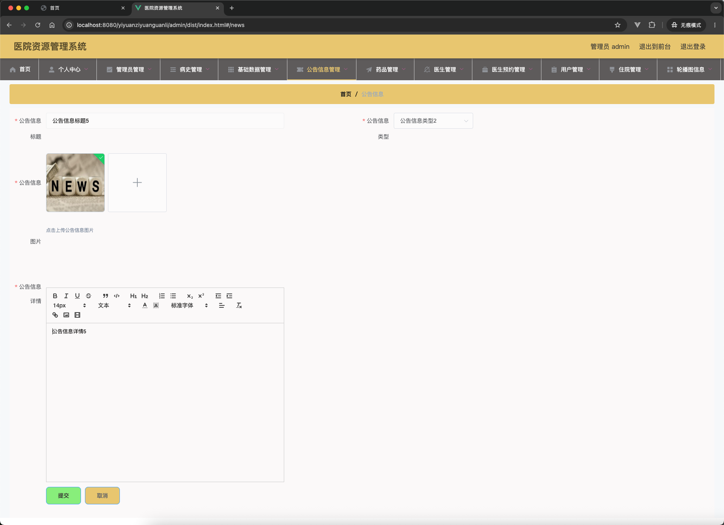The image size is (724, 525).
Task: Open the 药品管理 menu
Action: click(x=385, y=69)
